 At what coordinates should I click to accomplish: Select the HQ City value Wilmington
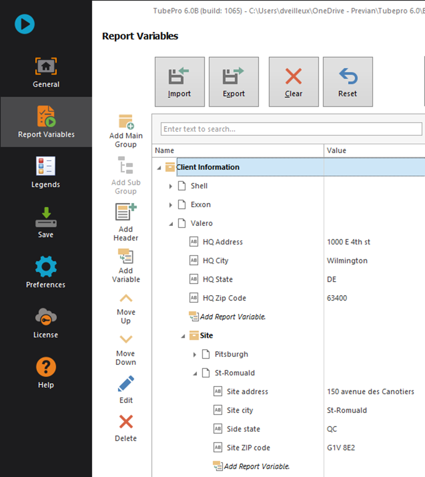(x=347, y=261)
